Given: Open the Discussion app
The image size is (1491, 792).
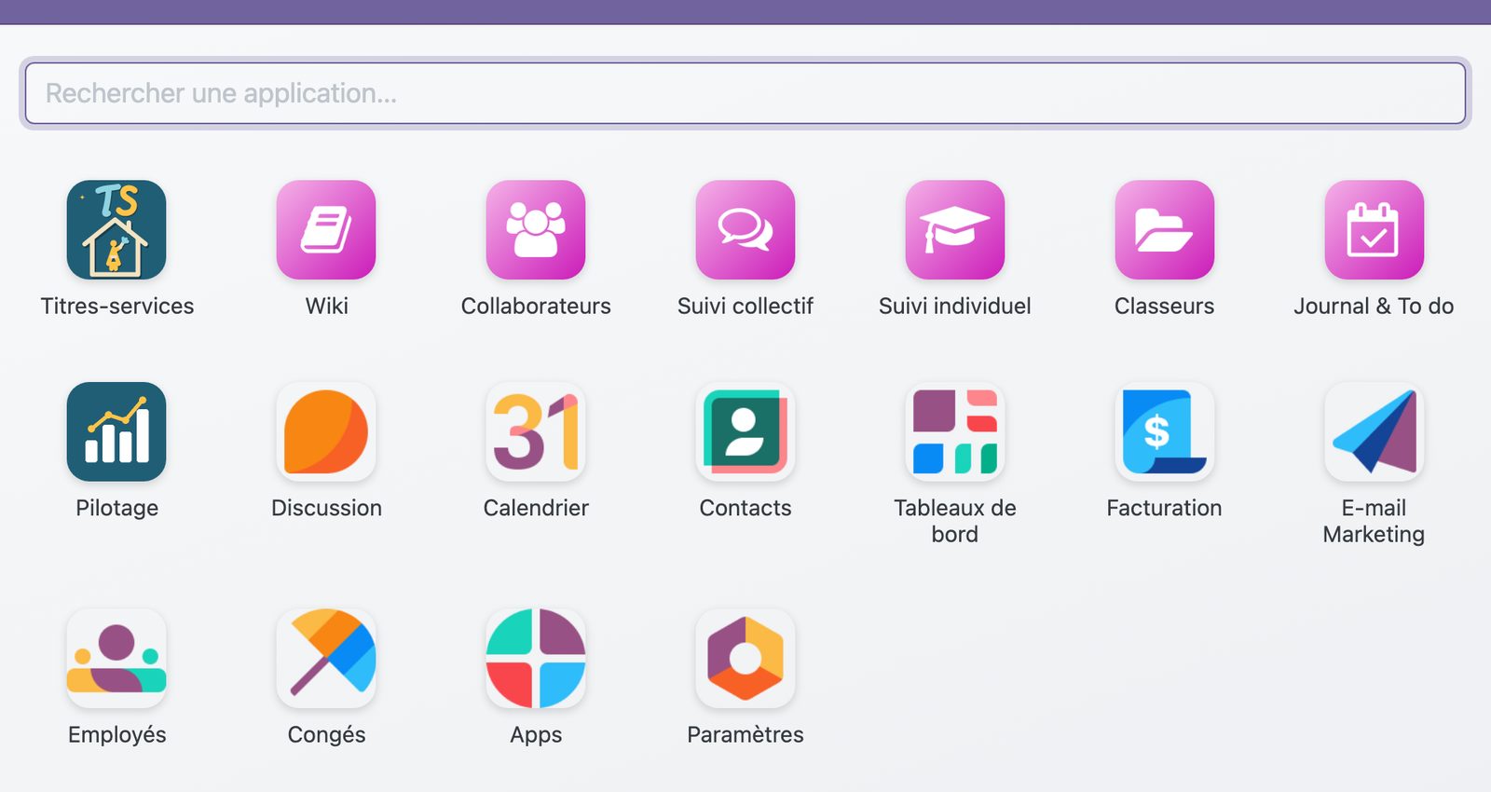Looking at the screenshot, I should tap(326, 431).
